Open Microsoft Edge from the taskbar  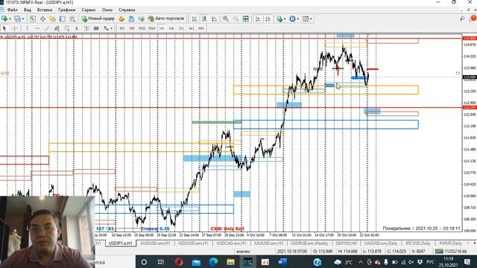pyautogui.click(x=213, y=261)
